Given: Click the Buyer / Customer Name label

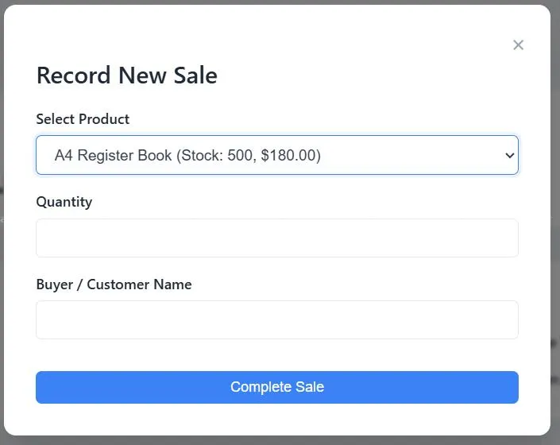Looking at the screenshot, I should coord(114,284).
